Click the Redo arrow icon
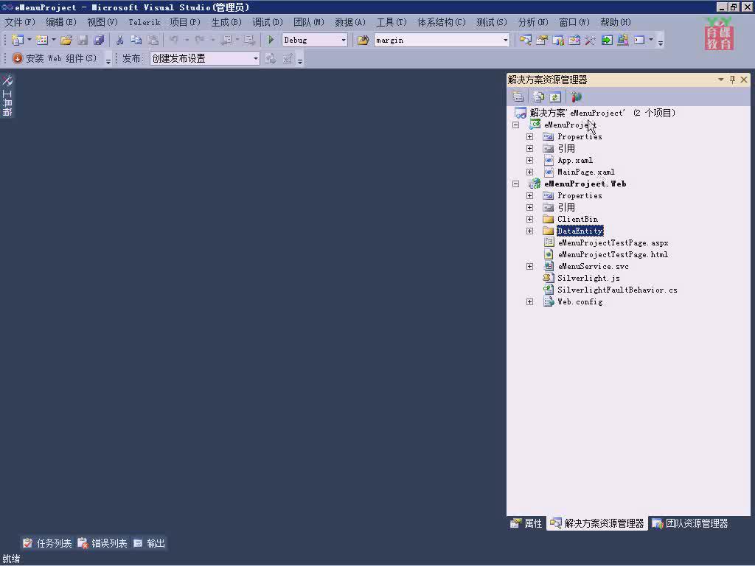The image size is (755, 566). tap(199, 40)
